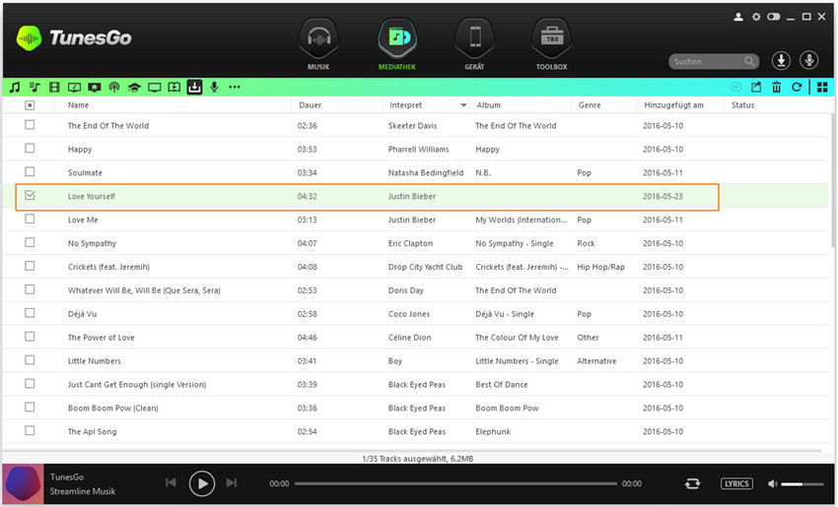Click the music note category icon
The height and width of the screenshot is (507, 838).
(15, 88)
